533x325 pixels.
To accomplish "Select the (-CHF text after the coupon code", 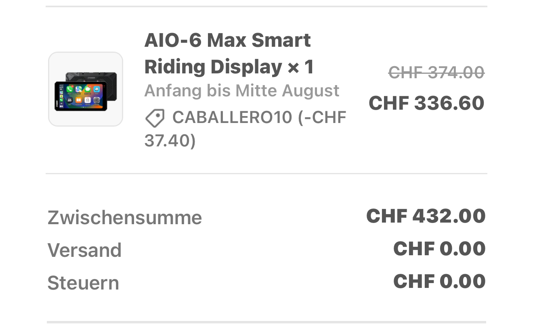I will pyautogui.click(x=322, y=117).
